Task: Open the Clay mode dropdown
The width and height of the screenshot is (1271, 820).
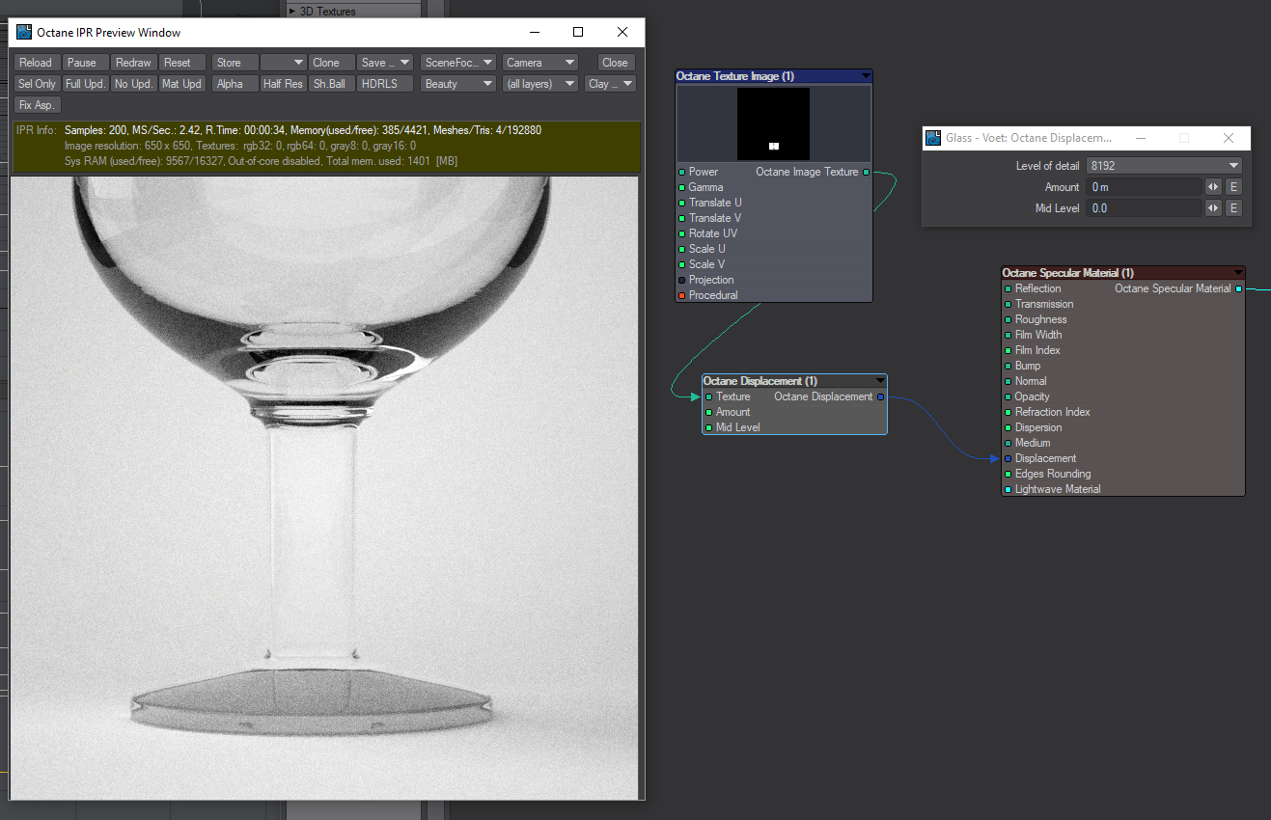Action: [x=611, y=84]
